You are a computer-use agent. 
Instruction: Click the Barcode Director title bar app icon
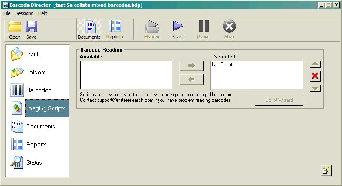tap(5, 5)
